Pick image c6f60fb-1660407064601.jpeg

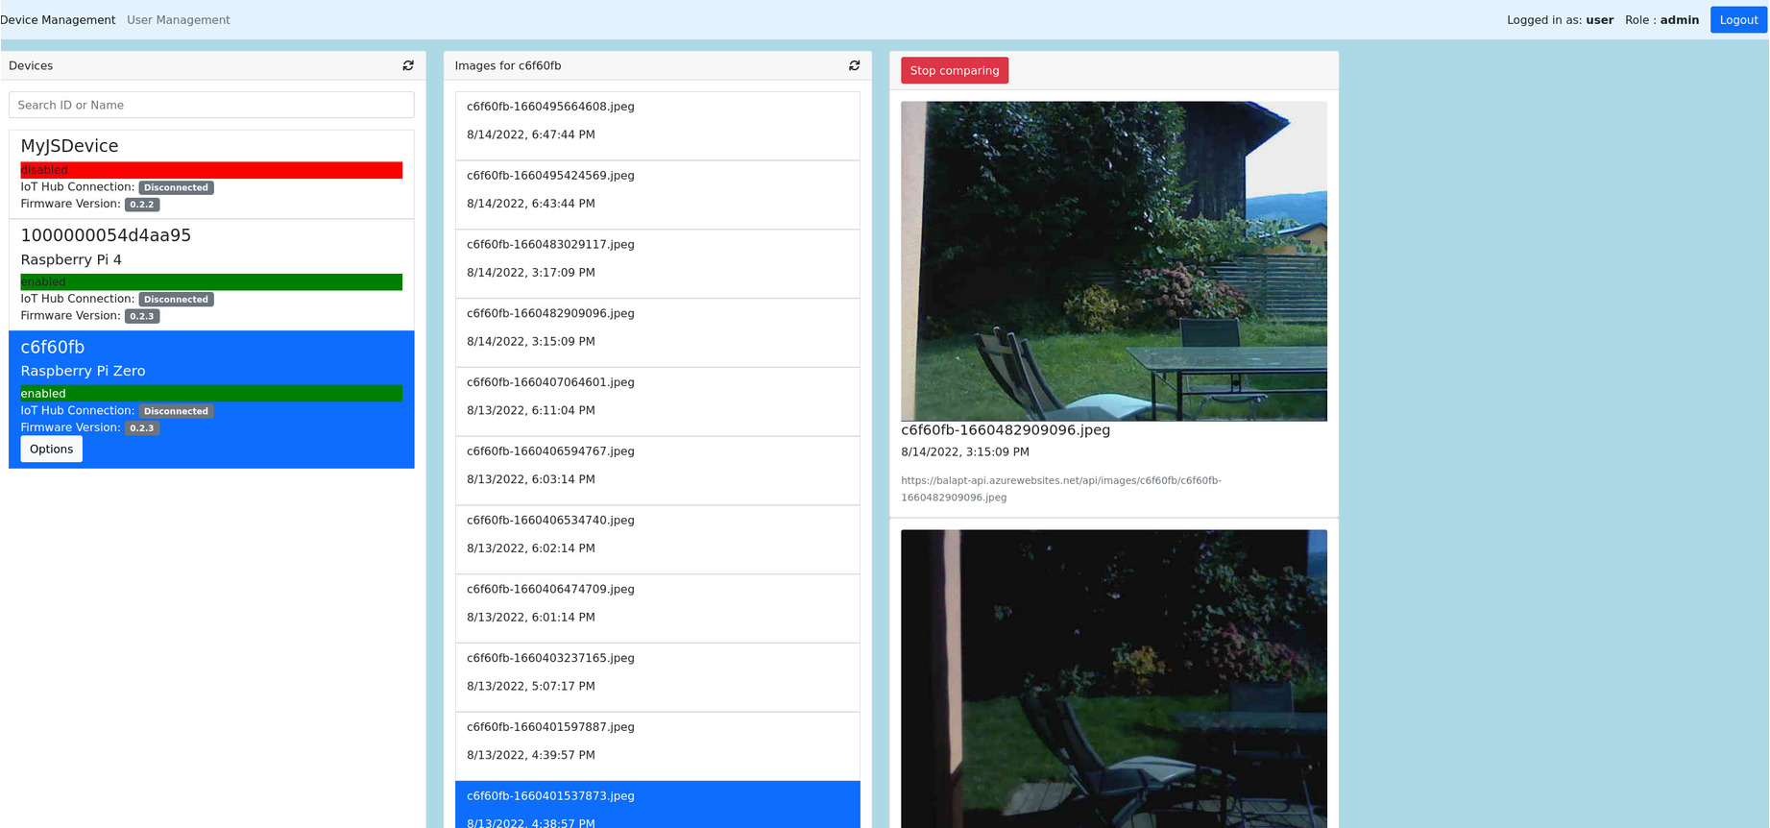tap(657, 398)
